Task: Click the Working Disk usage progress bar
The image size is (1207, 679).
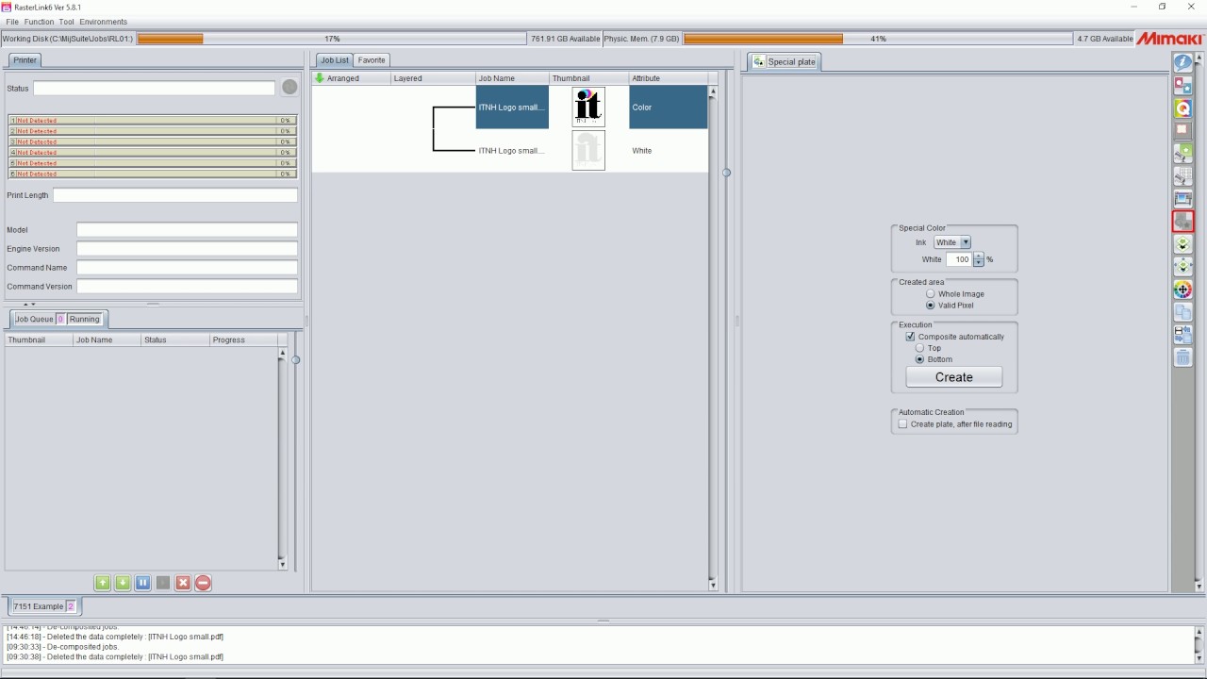Action: pos(331,39)
